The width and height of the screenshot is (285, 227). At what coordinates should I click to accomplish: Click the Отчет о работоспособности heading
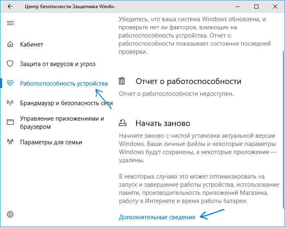[x=189, y=82]
